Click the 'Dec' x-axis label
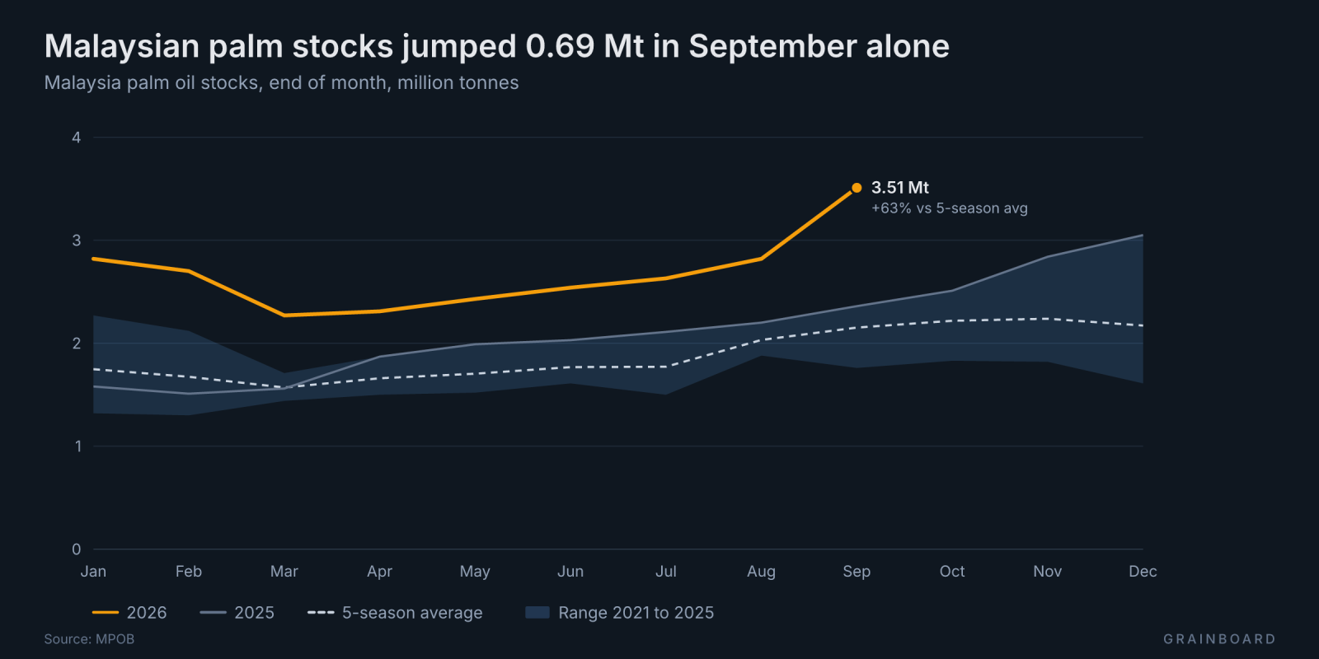The height and width of the screenshot is (659, 1319). coord(1143,572)
